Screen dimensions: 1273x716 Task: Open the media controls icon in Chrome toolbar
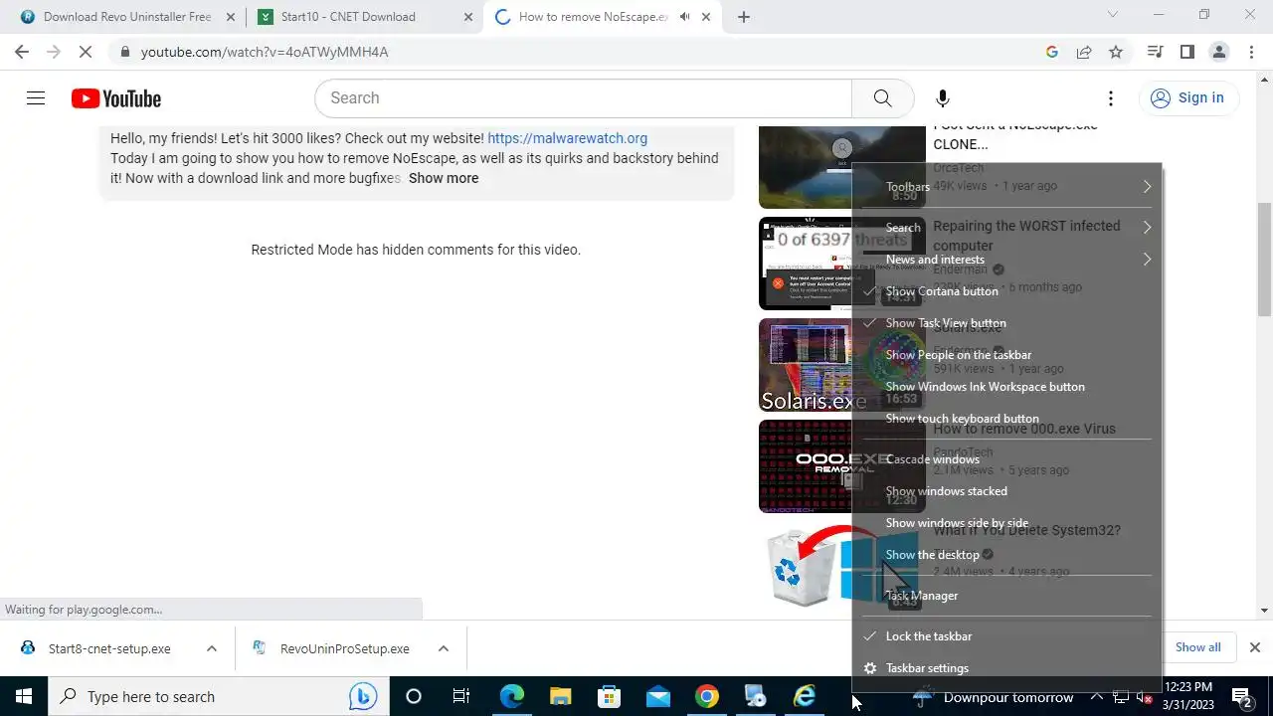point(1156,52)
